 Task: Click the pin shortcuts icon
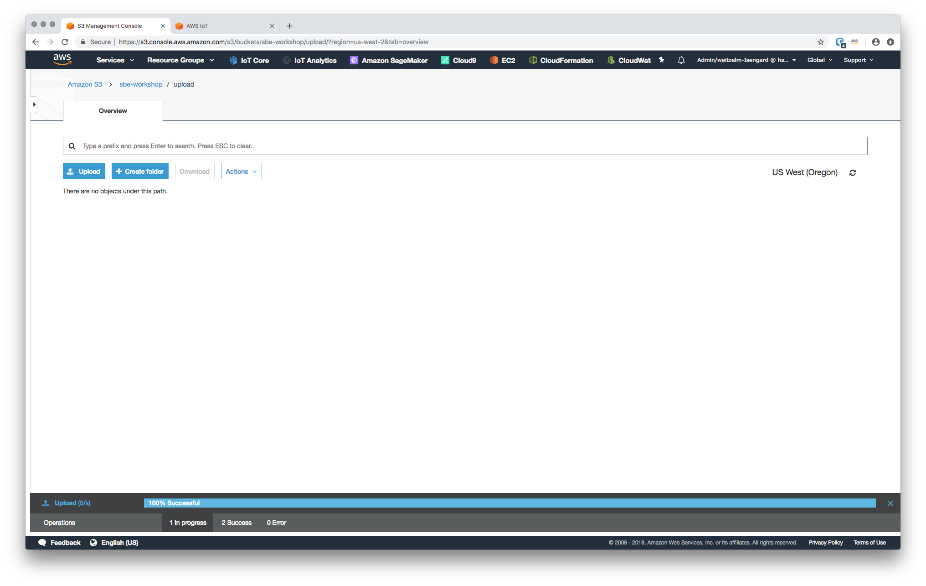point(662,60)
